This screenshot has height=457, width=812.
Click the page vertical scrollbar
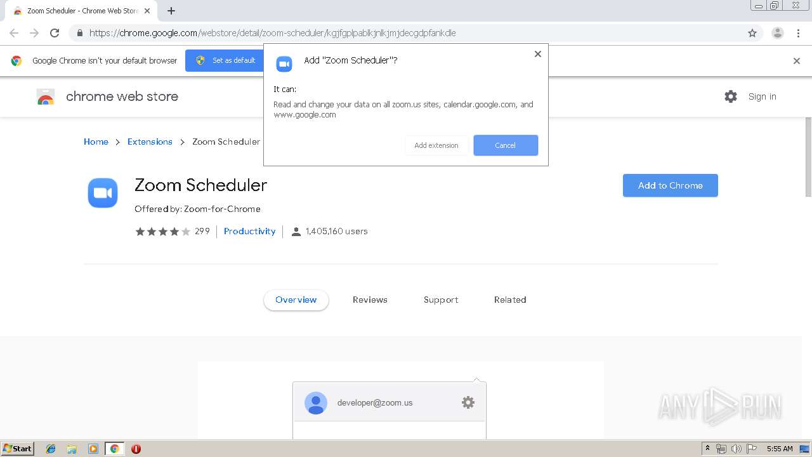(808, 156)
